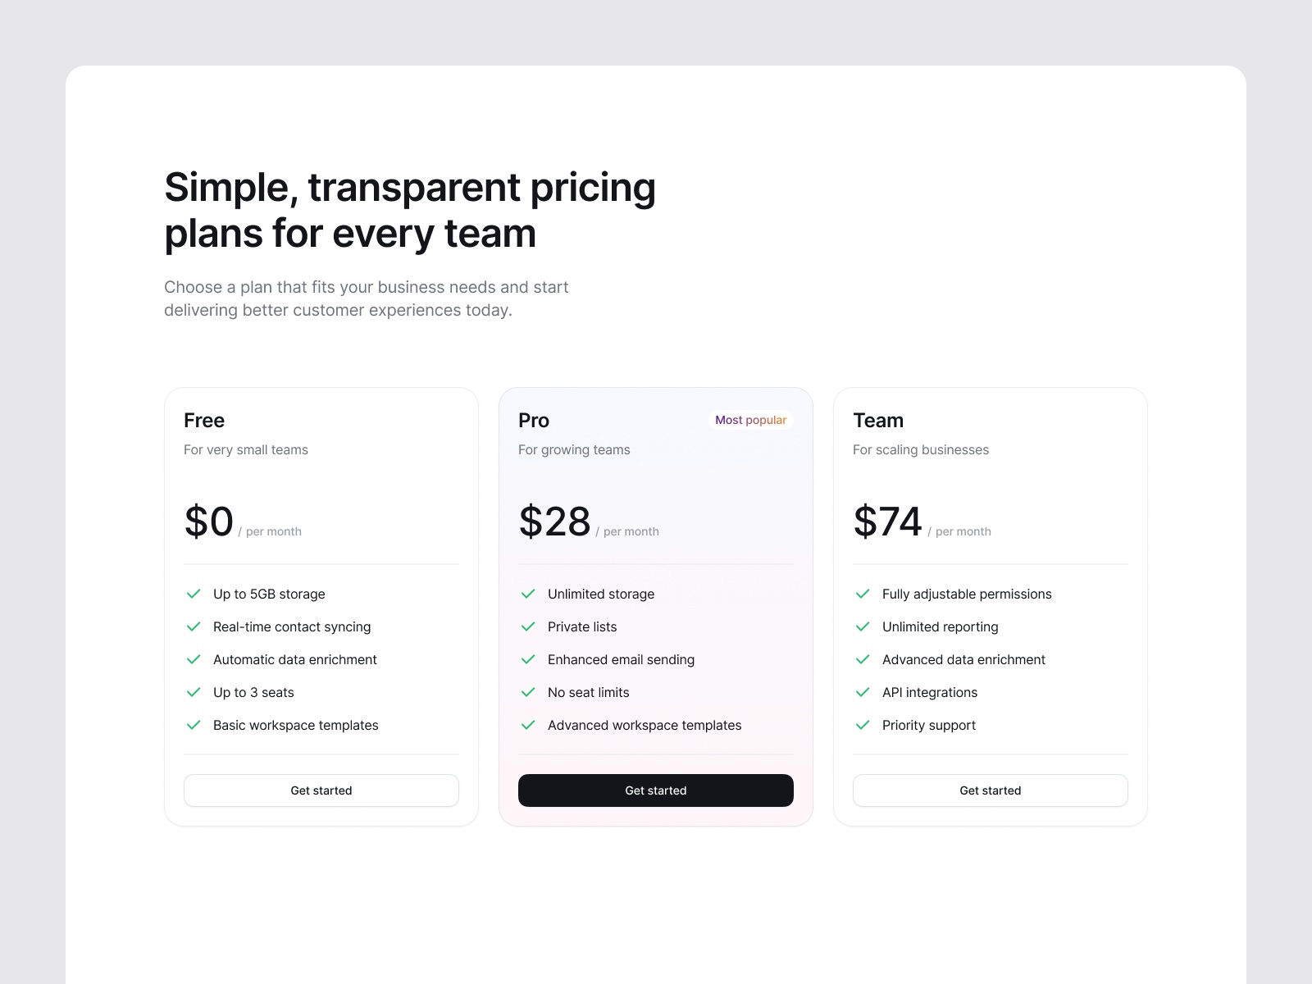
Task: Choose Get started under the Team plan
Action: click(990, 790)
